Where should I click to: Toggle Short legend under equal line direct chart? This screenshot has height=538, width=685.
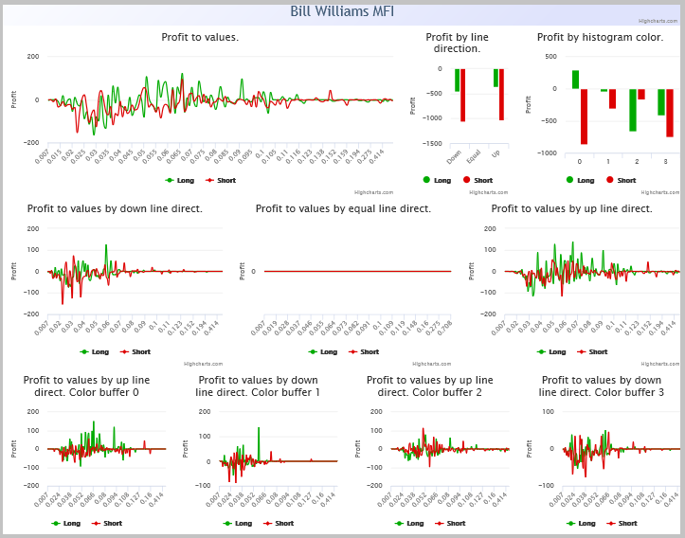coord(364,352)
